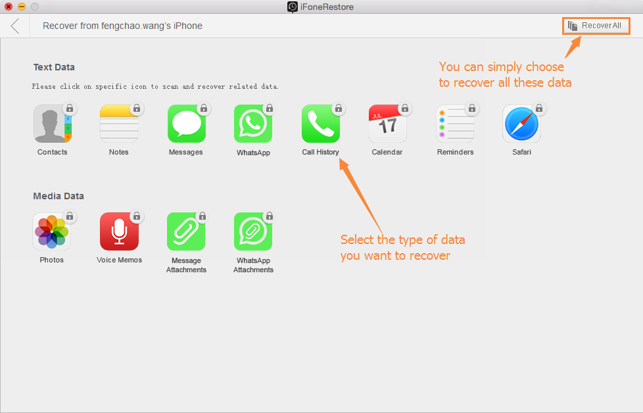Screen dimensions: 643x413
Task: Select Safari browsing data
Action: (x=521, y=124)
